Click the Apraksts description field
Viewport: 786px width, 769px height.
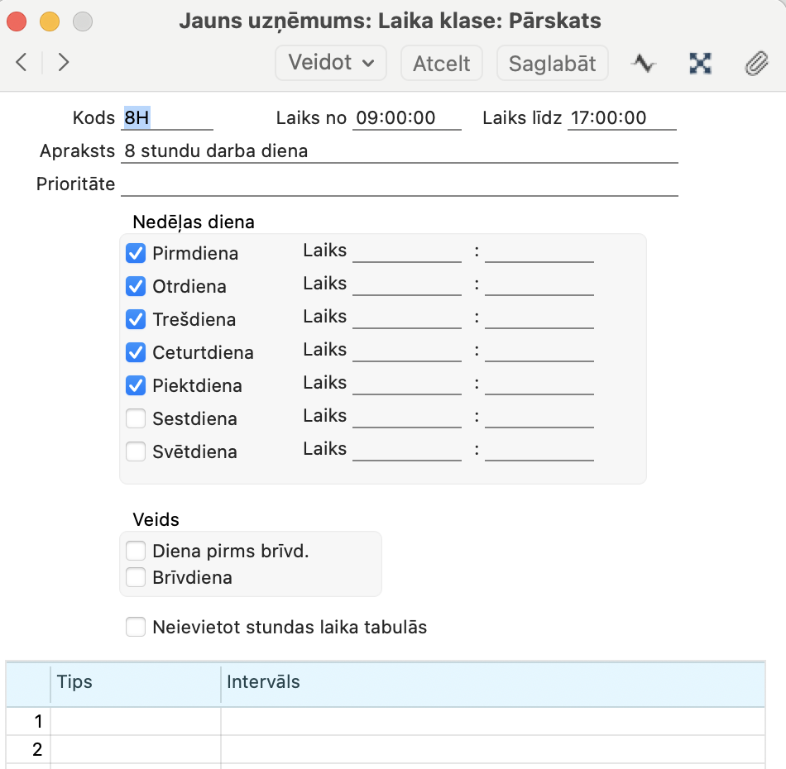tap(400, 150)
